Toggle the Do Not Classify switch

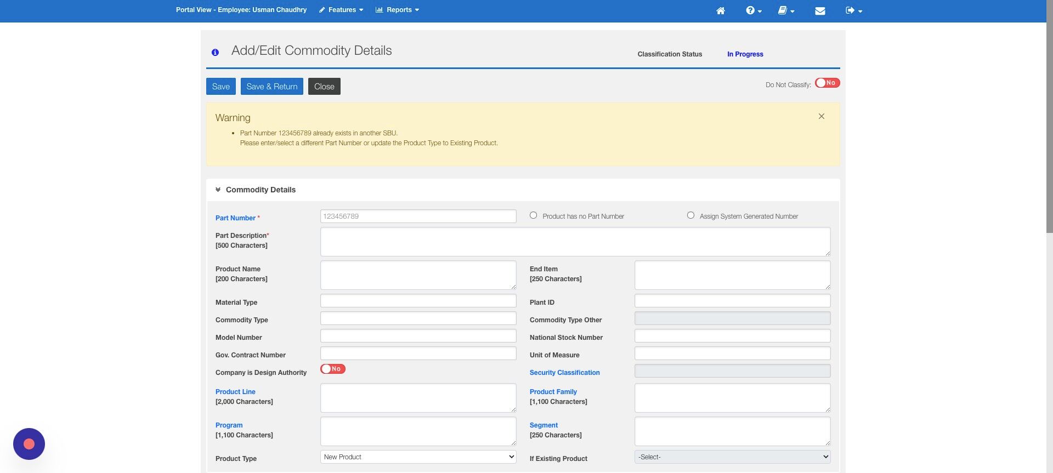pos(827,83)
